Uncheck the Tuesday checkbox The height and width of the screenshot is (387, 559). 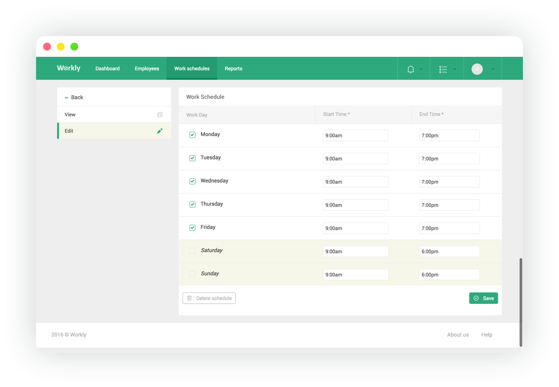pos(192,158)
